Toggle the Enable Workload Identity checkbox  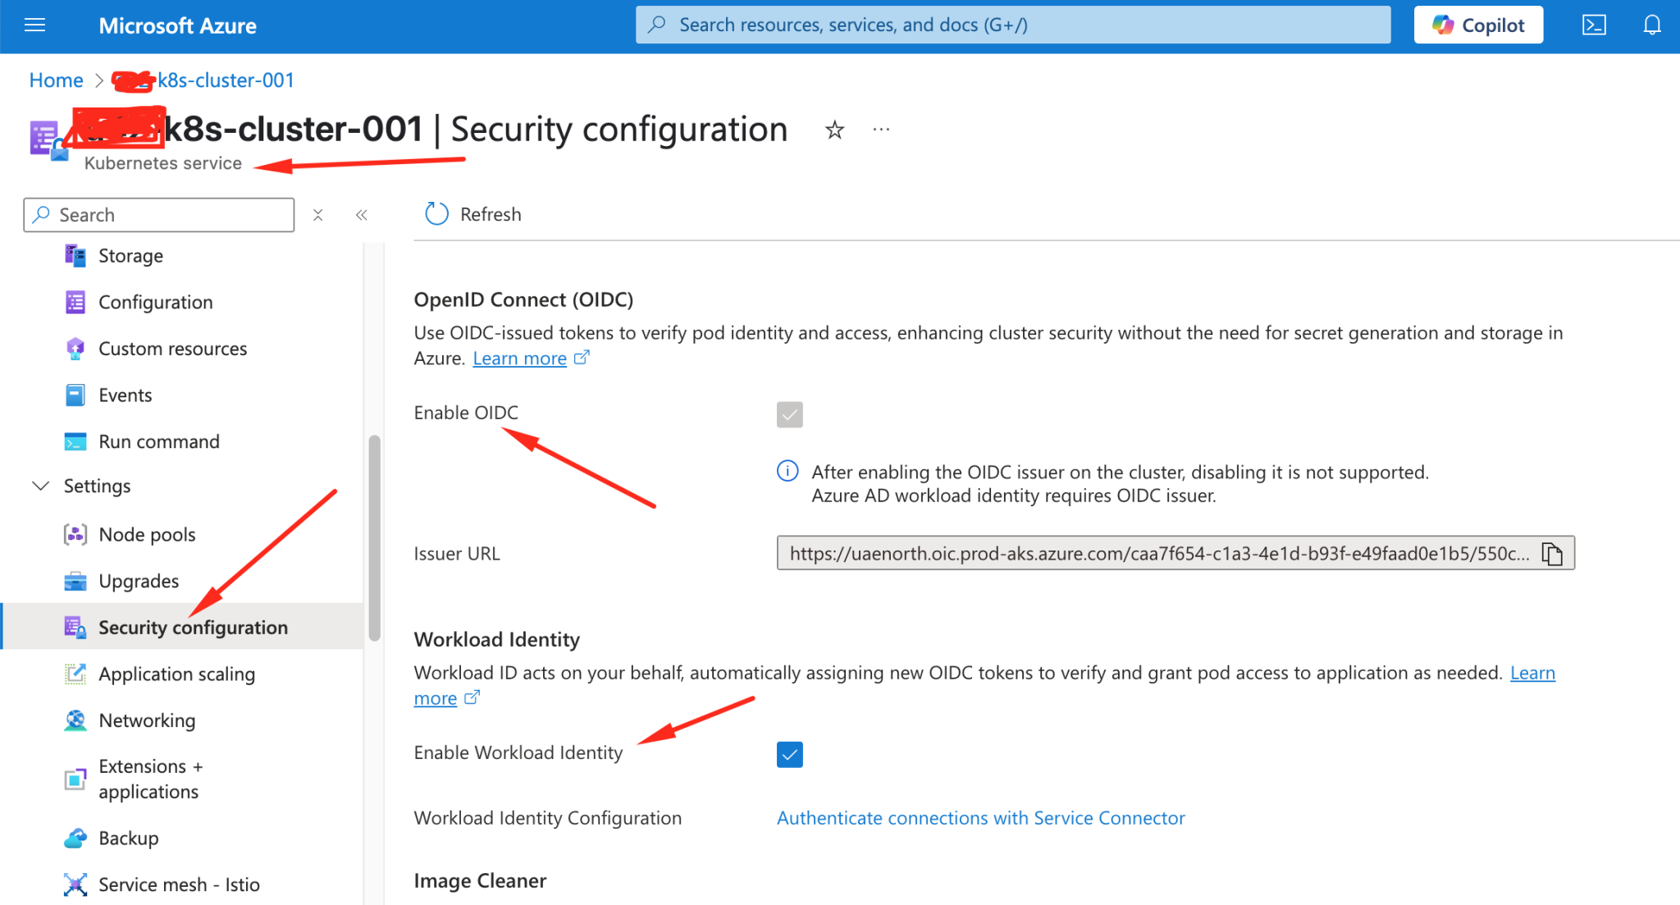[x=789, y=754]
